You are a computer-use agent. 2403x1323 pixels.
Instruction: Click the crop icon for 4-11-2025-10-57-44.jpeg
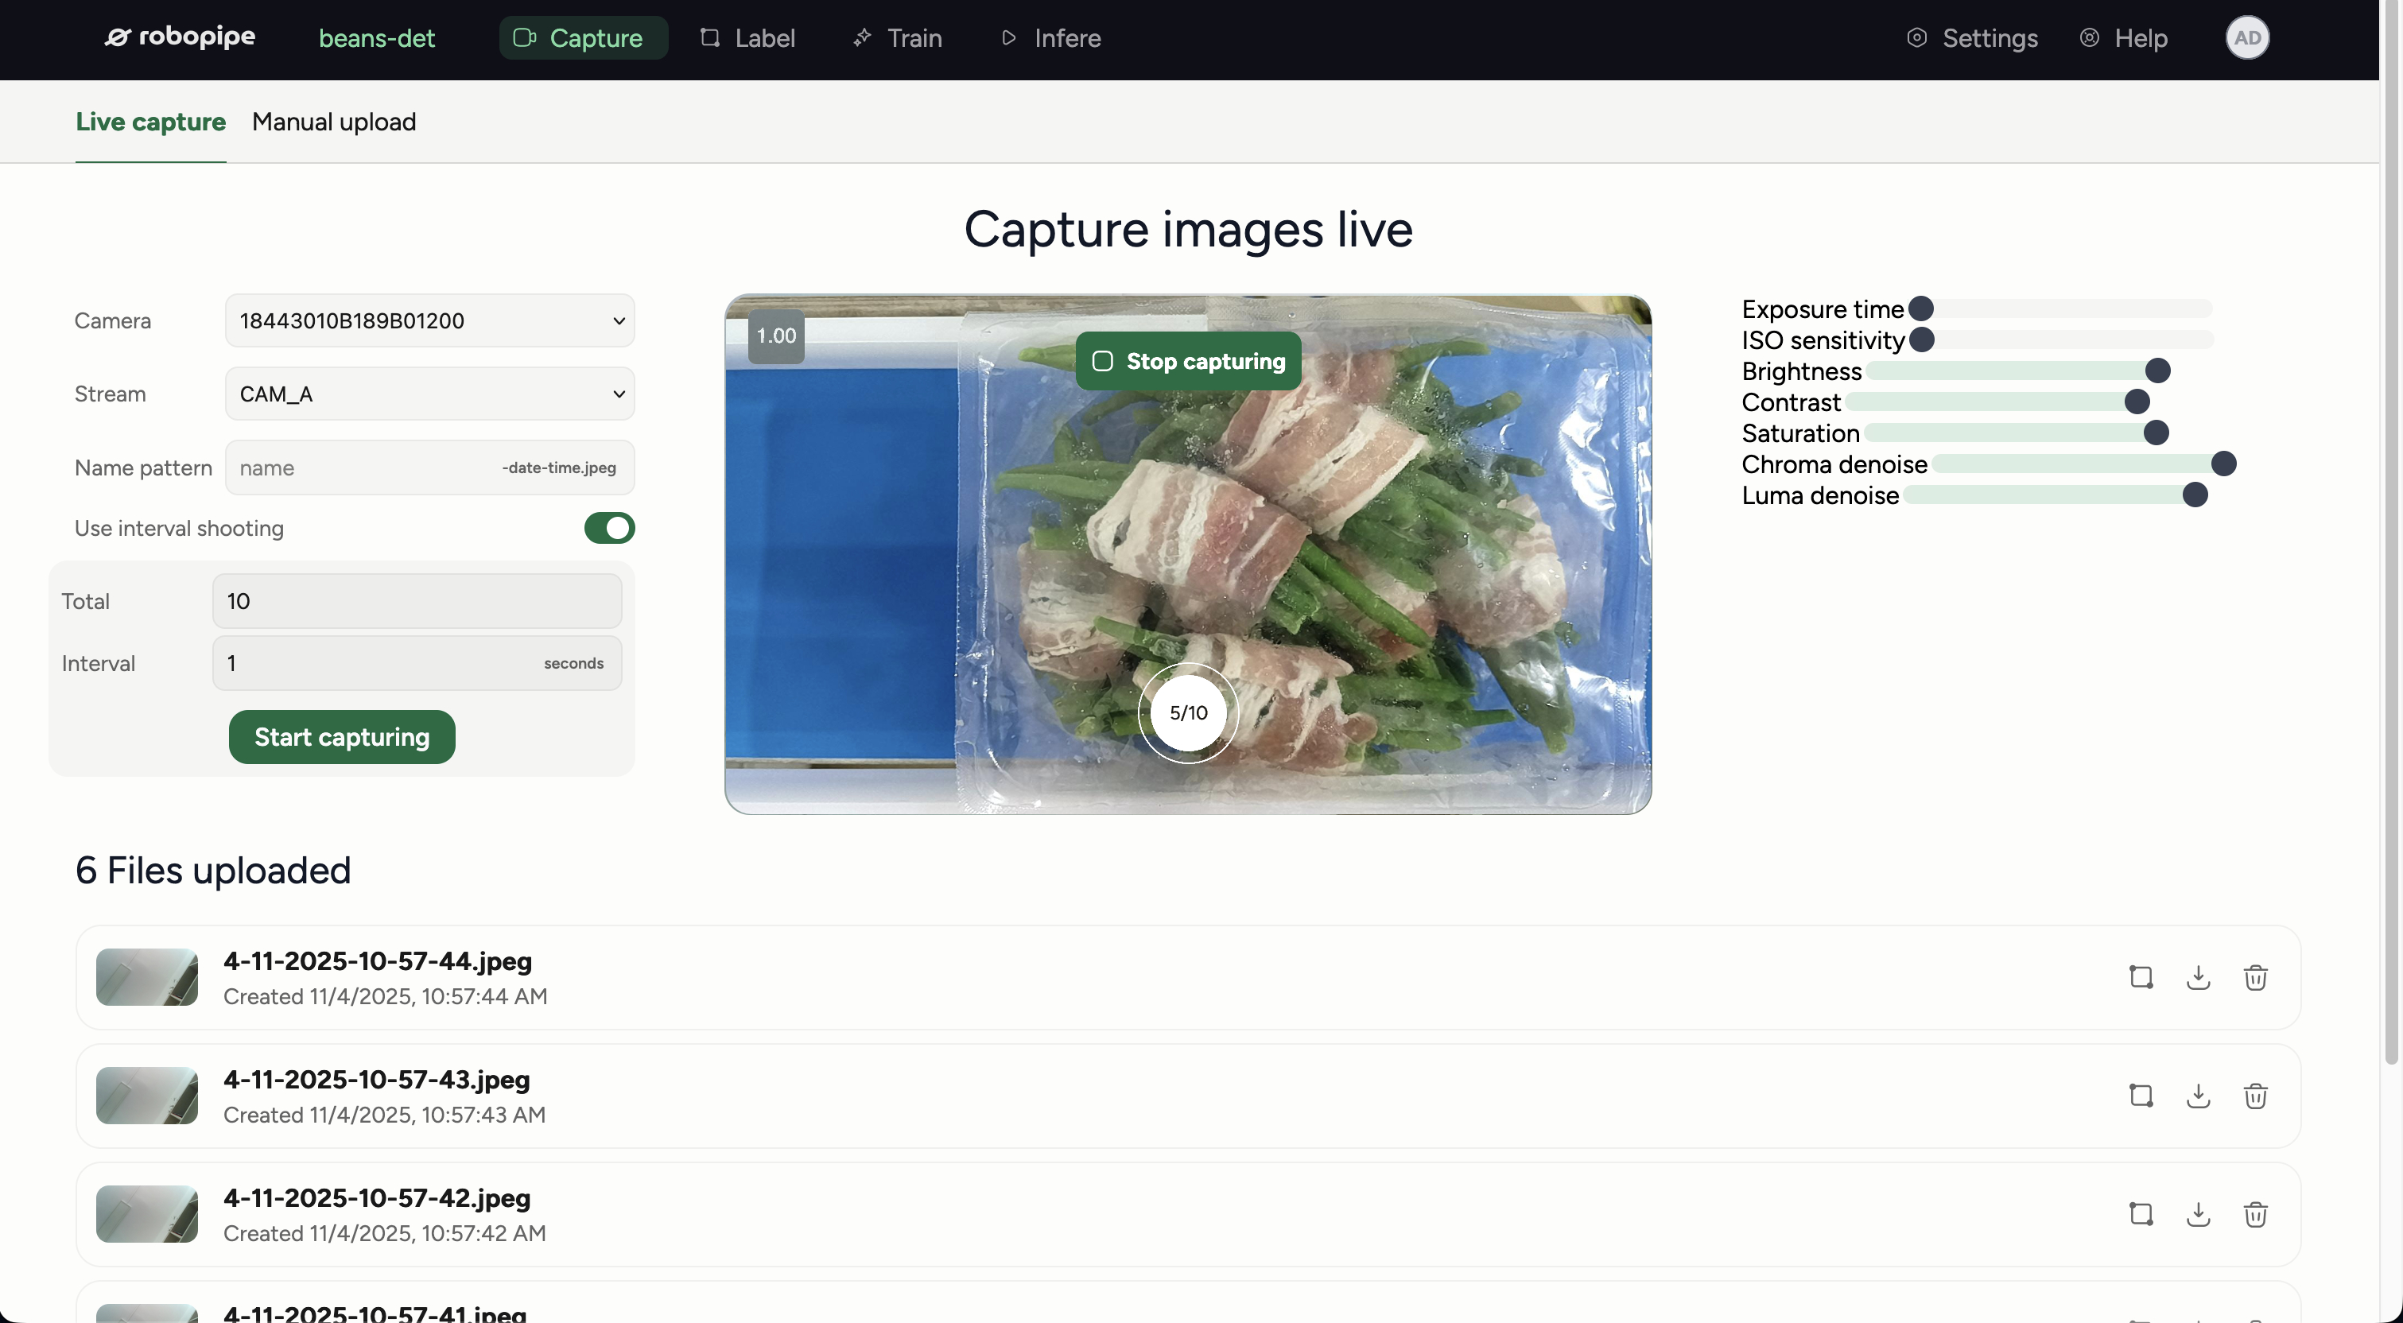(x=2141, y=978)
